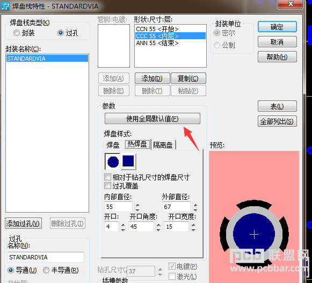This screenshot has height=283, width=312.
Task: Select the 半导通 via radio button
Action: (46, 270)
